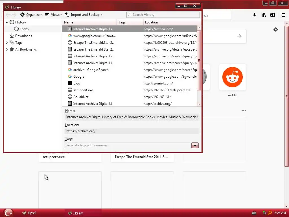The image size is (289, 217).
Task: Select Today under History
Action: [24, 29]
